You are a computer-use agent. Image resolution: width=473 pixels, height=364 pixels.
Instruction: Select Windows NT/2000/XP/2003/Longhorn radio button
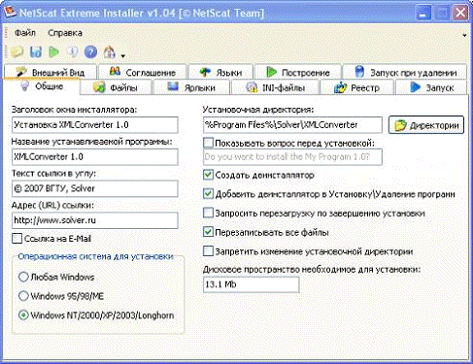pyautogui.click(x=23, y=314)
